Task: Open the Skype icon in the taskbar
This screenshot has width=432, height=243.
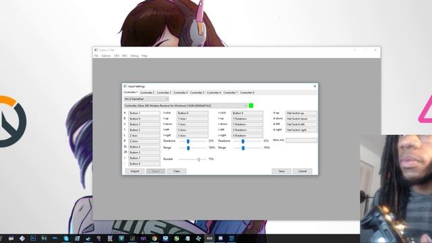Action: pyautogui.click(x=66, y=238)
